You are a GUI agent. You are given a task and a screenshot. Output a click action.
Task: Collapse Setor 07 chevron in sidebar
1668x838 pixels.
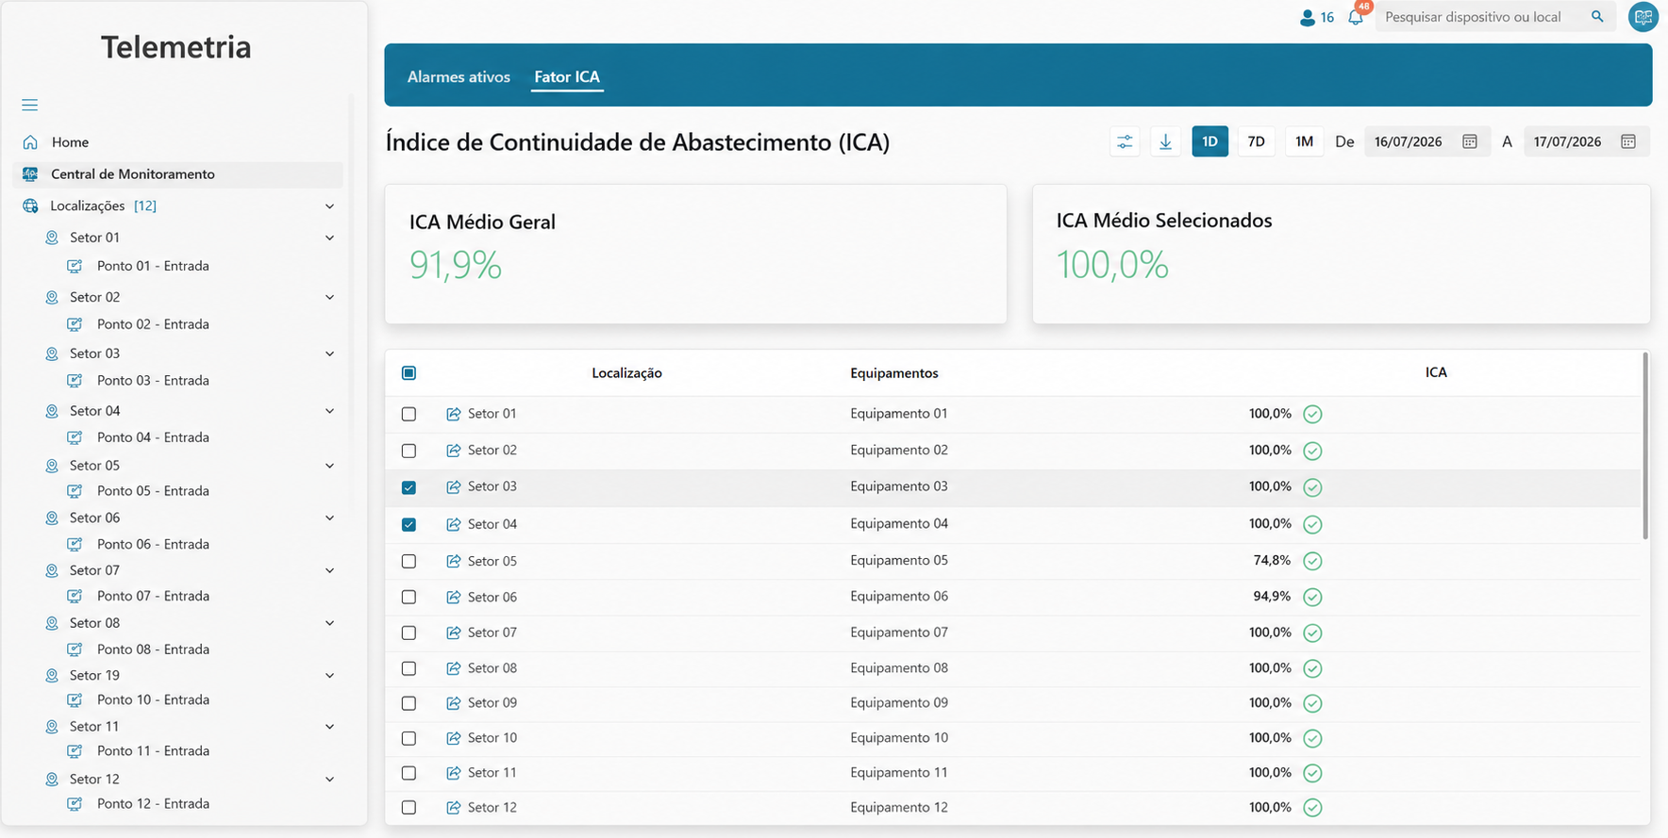329,570
